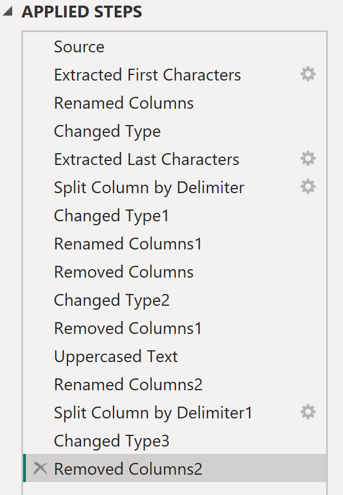Select the Changed Type1 step
343x495 pixels.
click(111, 216)
